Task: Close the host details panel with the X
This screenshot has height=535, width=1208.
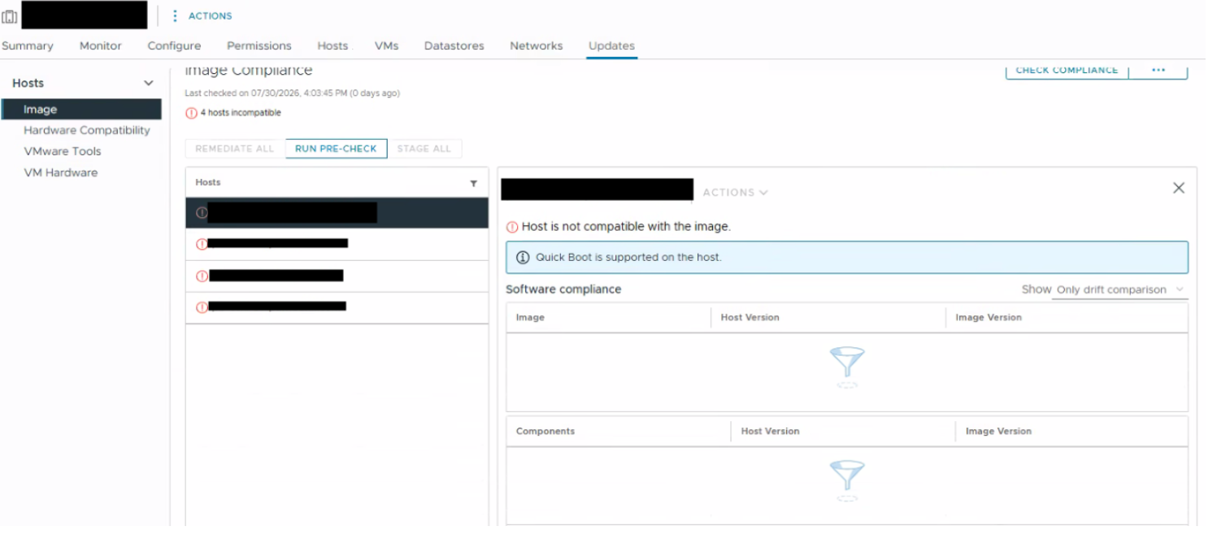Action: (1179, 188)
